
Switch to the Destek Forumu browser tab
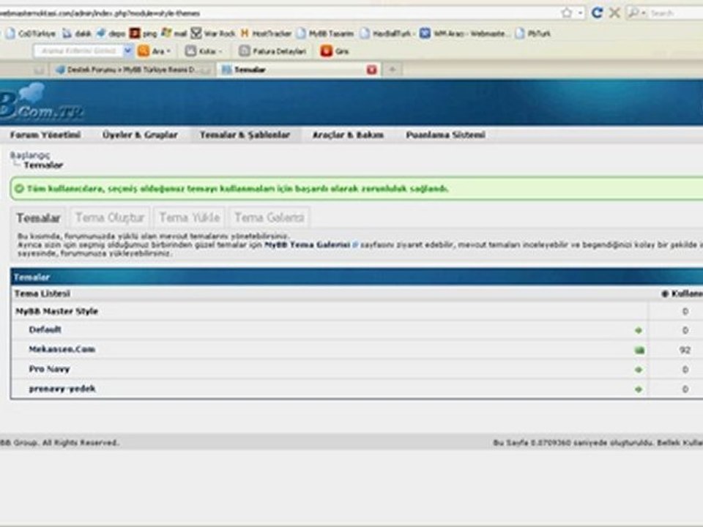coord(131,70)
